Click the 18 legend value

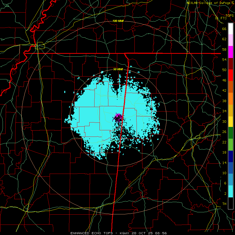224,152
